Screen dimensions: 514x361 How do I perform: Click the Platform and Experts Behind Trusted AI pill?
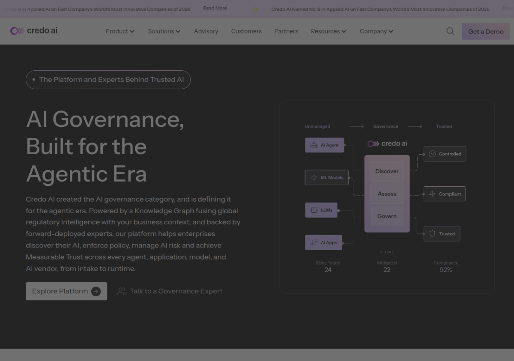[x=108, y=80]
